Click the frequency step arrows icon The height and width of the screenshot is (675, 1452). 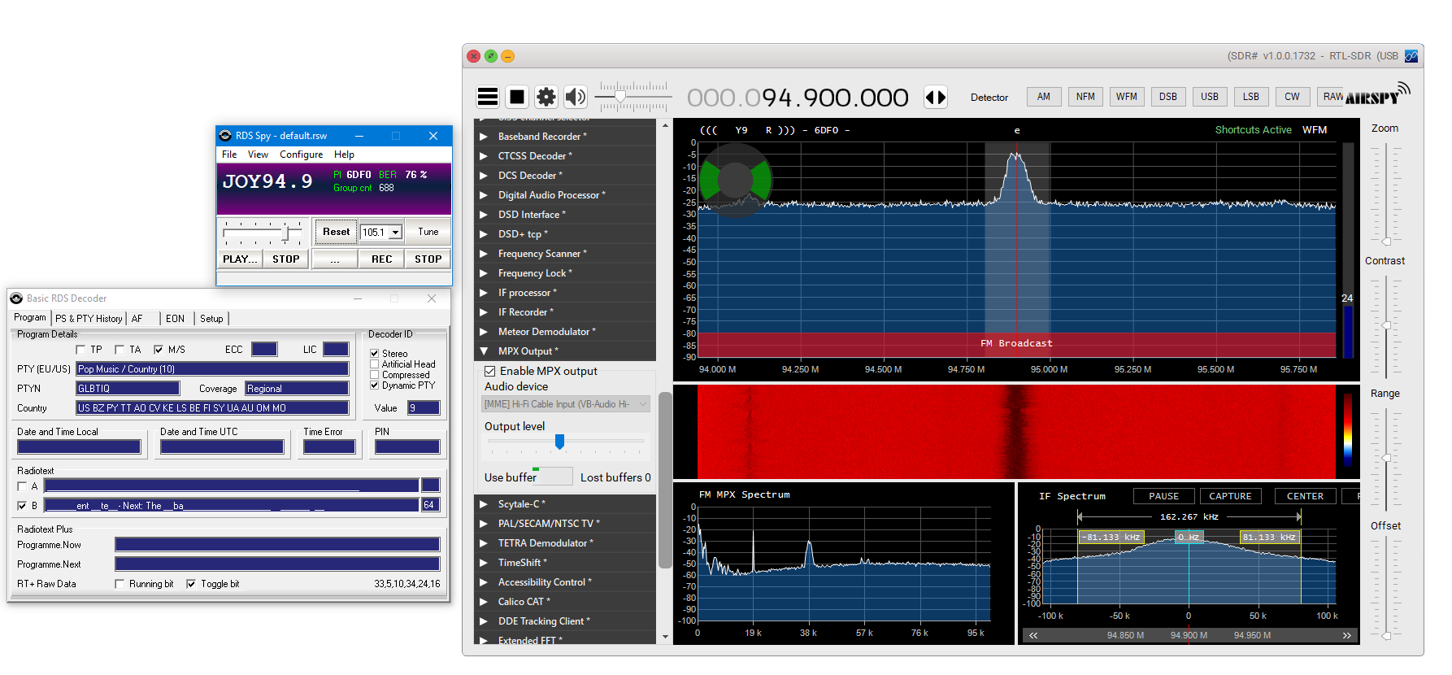(x=937, y=98)
